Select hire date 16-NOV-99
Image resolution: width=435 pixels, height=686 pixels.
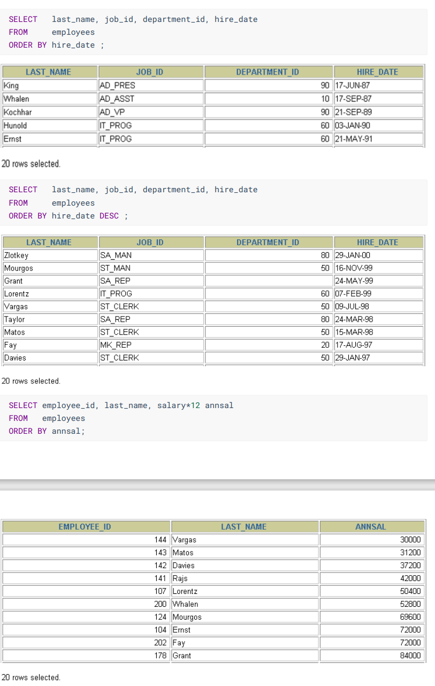tap(378, 268)
